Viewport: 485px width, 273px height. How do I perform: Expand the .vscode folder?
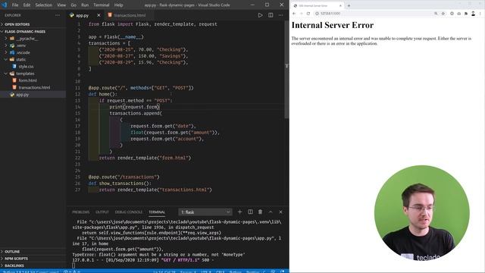coord(23,52)
